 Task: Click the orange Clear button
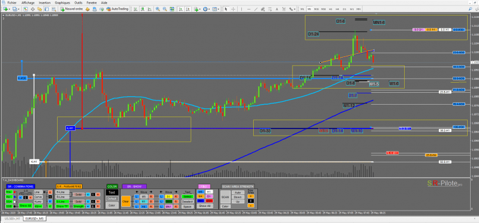point(126,202)
